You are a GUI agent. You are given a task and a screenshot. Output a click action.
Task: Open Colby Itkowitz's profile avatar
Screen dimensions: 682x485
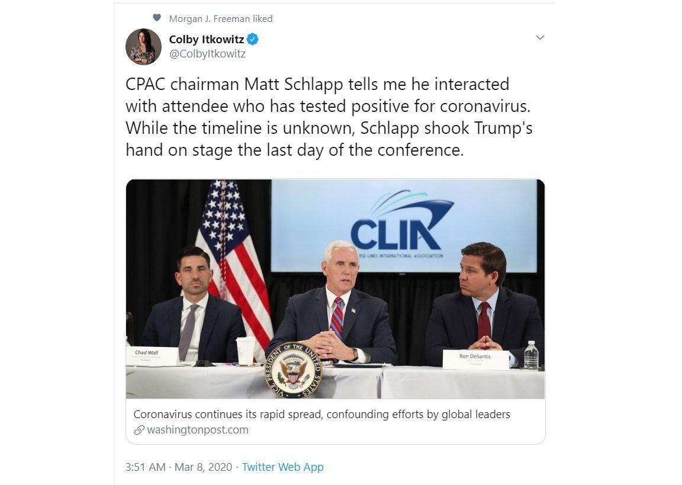[x=143, y=47]
